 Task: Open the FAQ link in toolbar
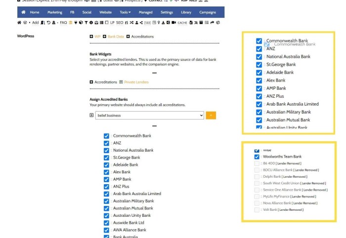[x=63, y=22]
